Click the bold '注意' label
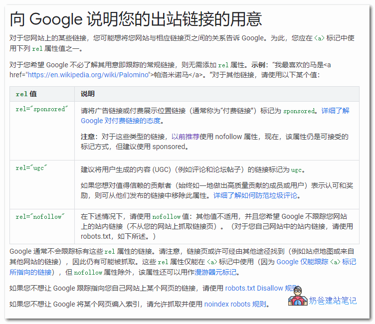375x324 pixels. click(88, 137)
